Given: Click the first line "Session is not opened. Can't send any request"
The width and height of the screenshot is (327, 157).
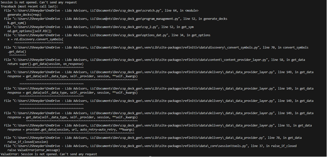Looking at the screenshot, I should (39, 2).
